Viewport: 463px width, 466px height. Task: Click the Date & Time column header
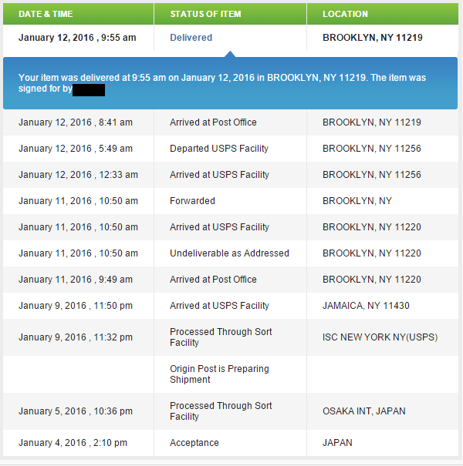[47, 14]
